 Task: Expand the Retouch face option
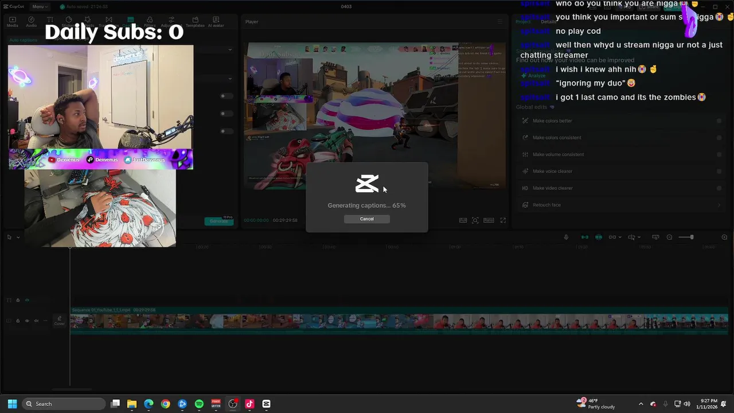719,205
